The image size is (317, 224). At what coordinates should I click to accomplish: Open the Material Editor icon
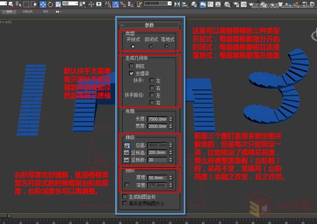(x=227, y=4)
